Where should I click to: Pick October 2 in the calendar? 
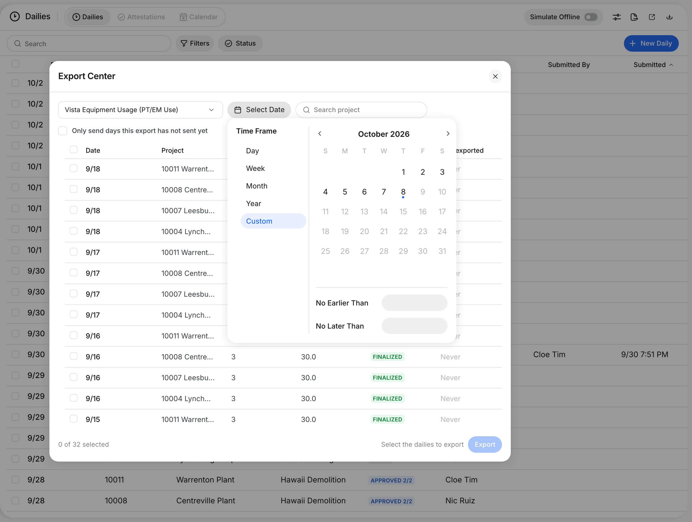coord(423,172)
